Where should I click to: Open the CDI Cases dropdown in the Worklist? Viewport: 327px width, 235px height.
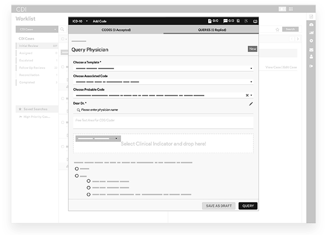click(x=37, y=29)
